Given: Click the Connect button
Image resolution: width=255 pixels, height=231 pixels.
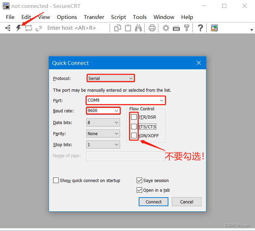Looking at the screenshot, I should [154, 202].
